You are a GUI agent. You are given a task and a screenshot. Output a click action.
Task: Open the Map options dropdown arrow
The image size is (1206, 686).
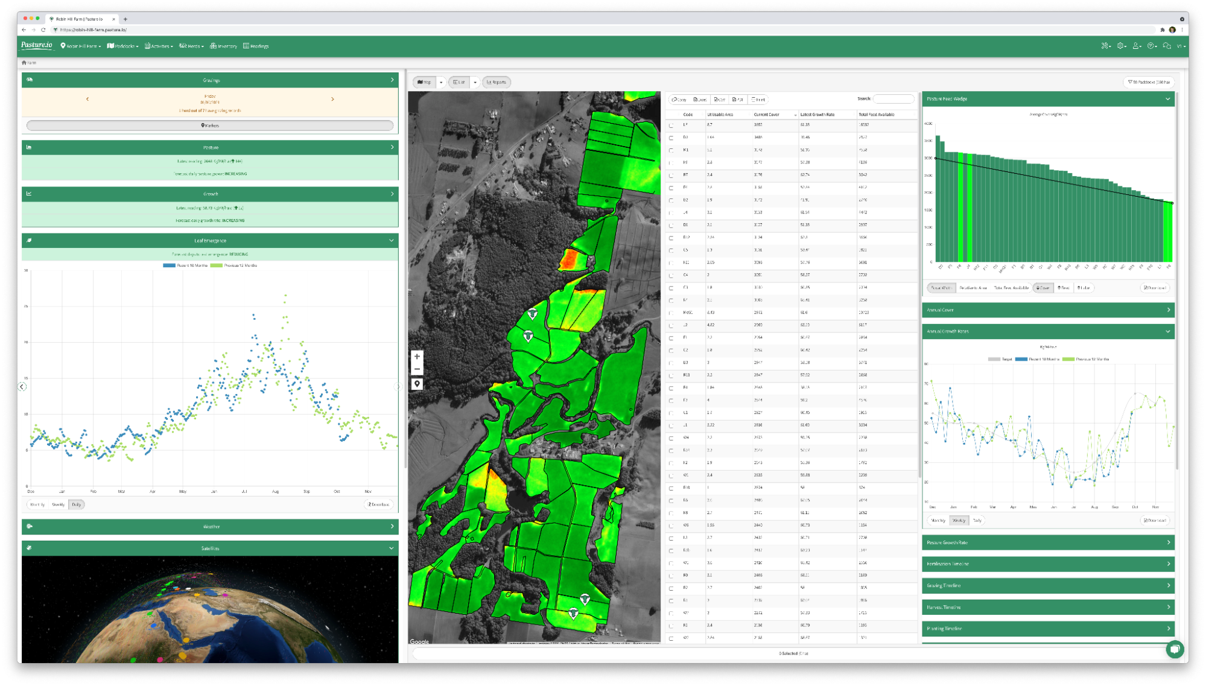[441, 82]
